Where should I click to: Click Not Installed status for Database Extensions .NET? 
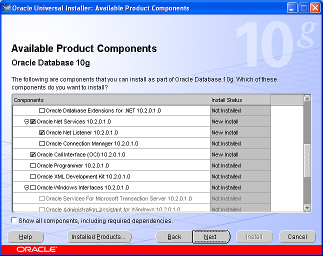(x=226, y=110)
